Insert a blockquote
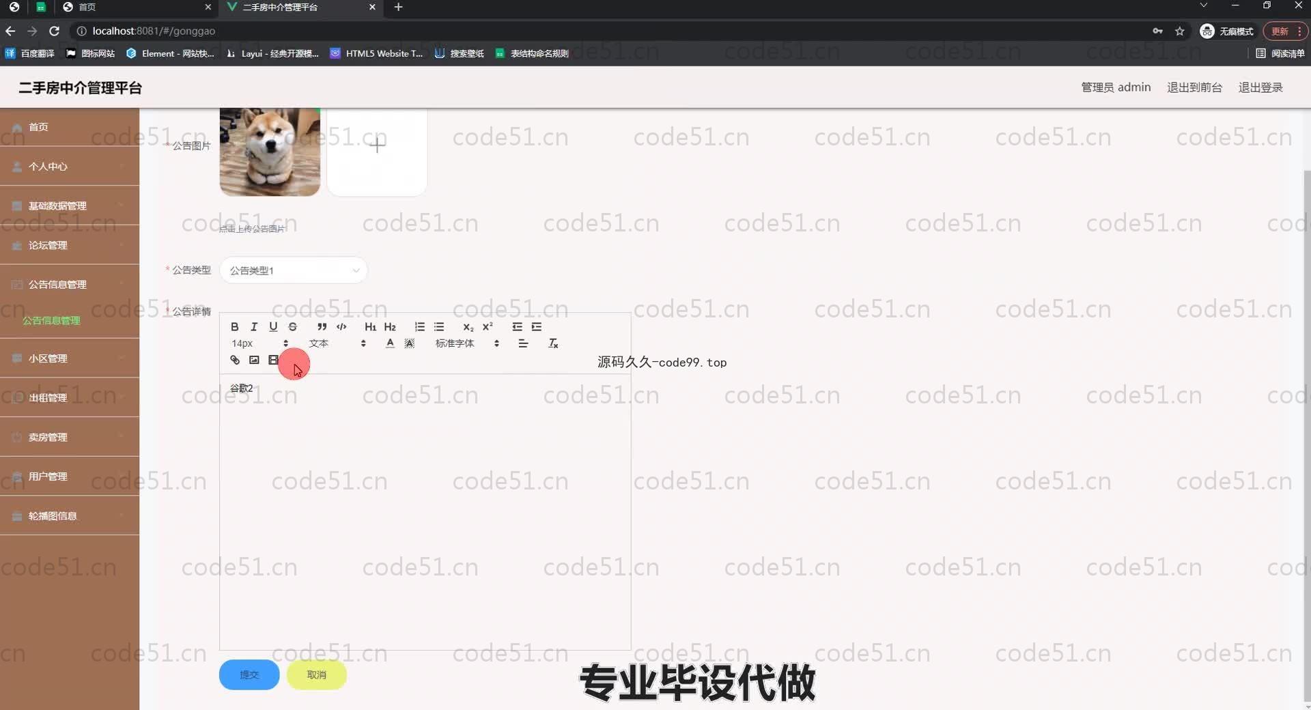This screenshot has height=710, width=1311. [322, 327]
